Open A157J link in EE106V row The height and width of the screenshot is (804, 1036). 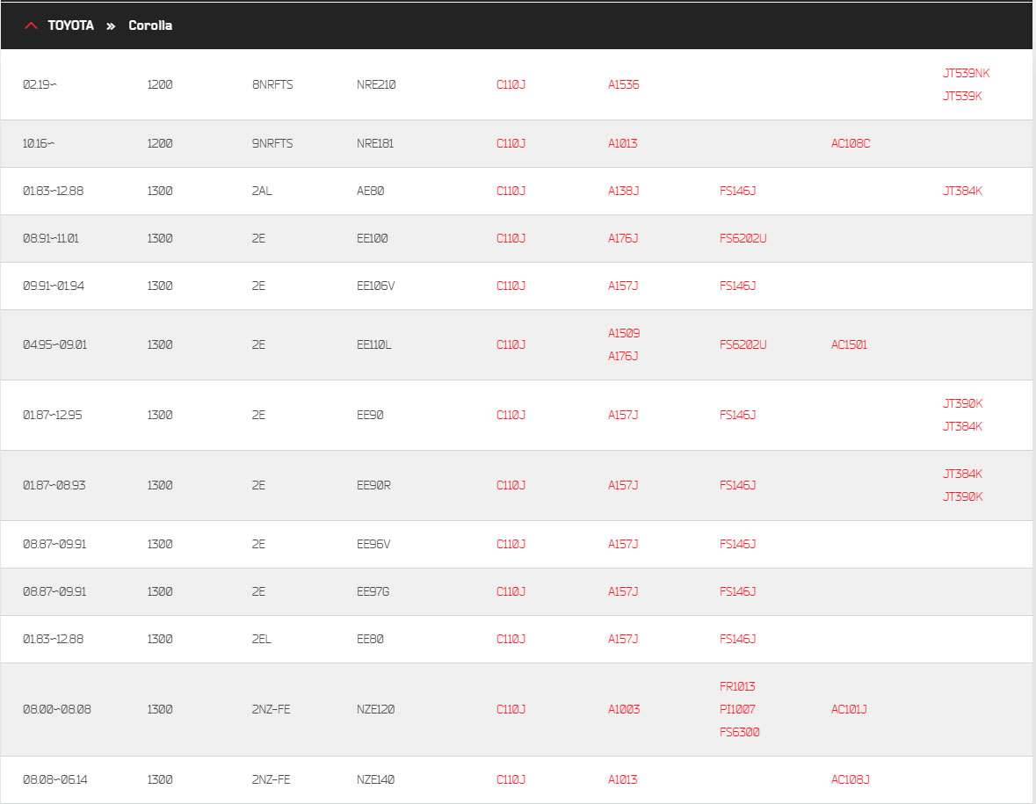coord(623,286)
